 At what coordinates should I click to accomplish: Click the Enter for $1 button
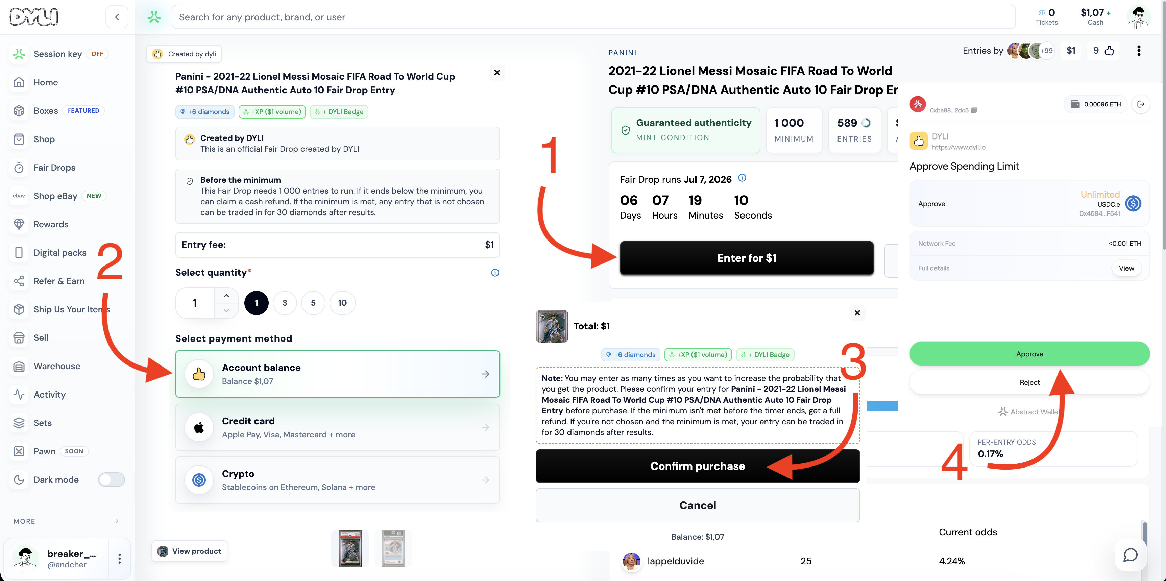point(747,258)
